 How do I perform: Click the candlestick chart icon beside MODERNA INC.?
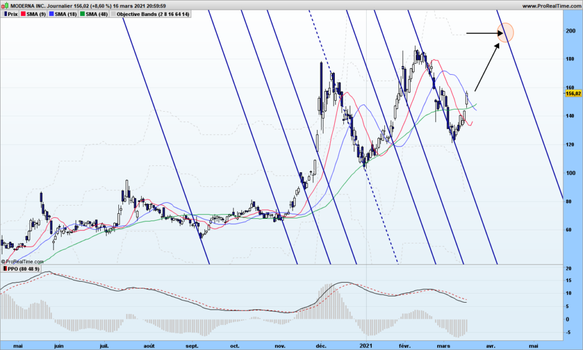point(5,6)
